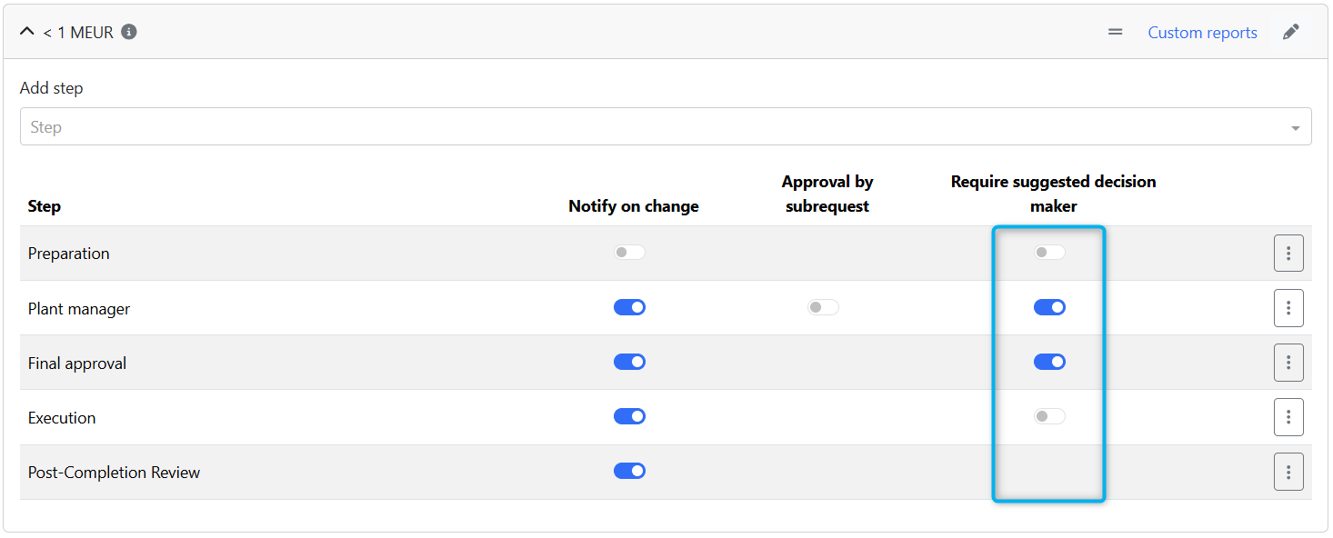Viewport: 1333px width, 538px height.
Task: Open the three-dot menu for Plant manager step
Action: pyautogui.click(x=1288, y=308)
